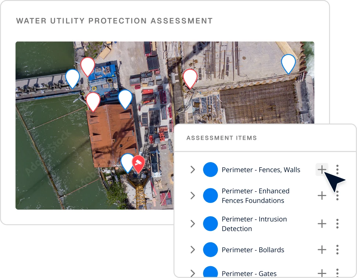Select the 'Perimeter - Fences, Walls' label

[261, 170]
